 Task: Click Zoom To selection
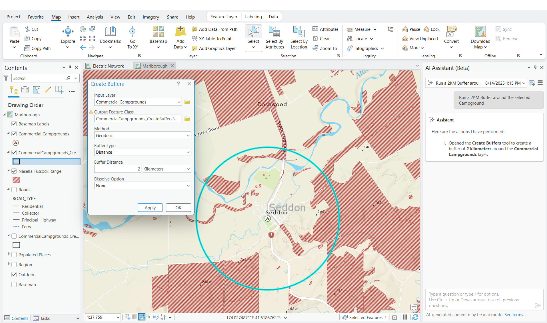click(325, 48)
